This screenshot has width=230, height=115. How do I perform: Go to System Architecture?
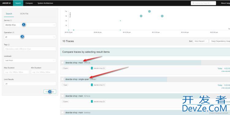click(45, 3)
